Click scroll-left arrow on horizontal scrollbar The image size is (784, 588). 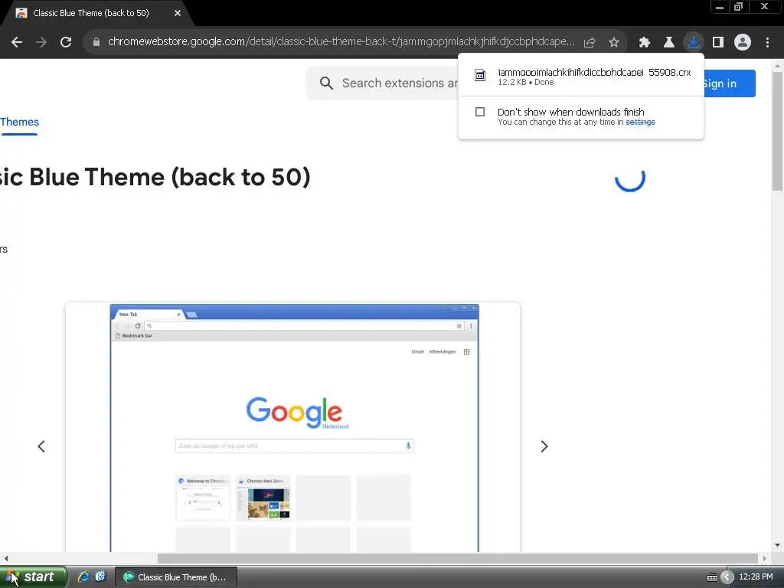(x=5, y=558)
